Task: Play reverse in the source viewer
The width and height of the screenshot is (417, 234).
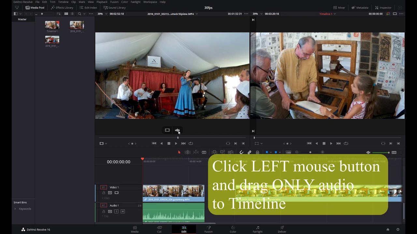Action: tap(161, 143)
